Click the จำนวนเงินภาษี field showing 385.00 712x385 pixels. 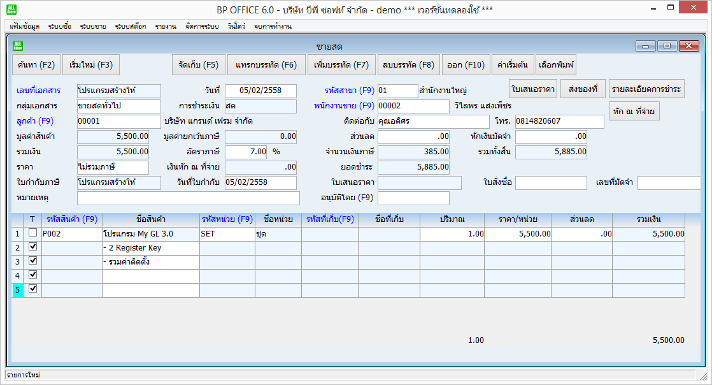414,152
